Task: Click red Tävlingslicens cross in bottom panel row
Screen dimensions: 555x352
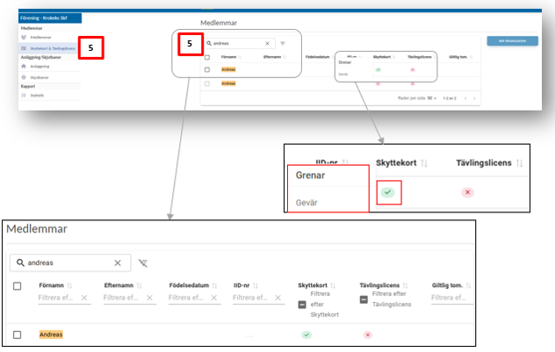Action: [368, 334]
